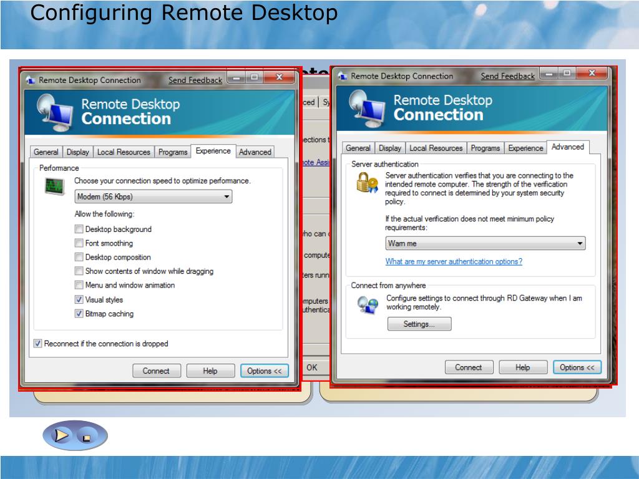Click the satellite monitor logo in left window banner
This screenshot has width=639, height=479.
tap(56, 112)
